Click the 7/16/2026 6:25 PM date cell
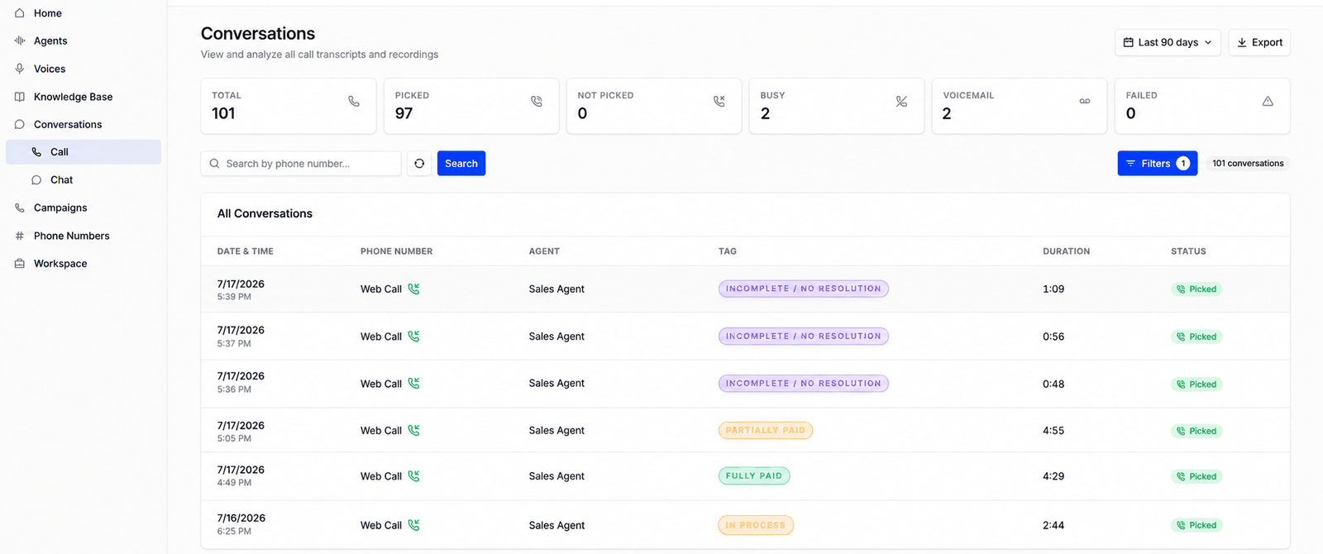 pos(241,524)
